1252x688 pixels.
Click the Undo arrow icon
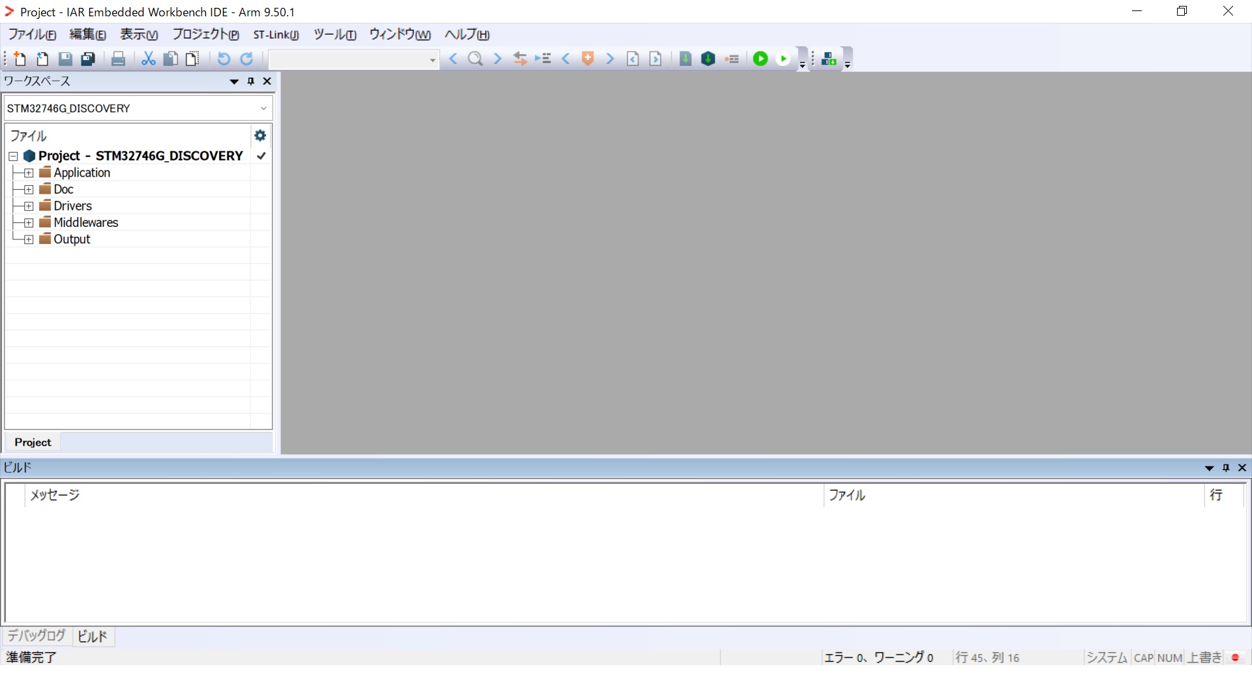[x=223, y=59]
